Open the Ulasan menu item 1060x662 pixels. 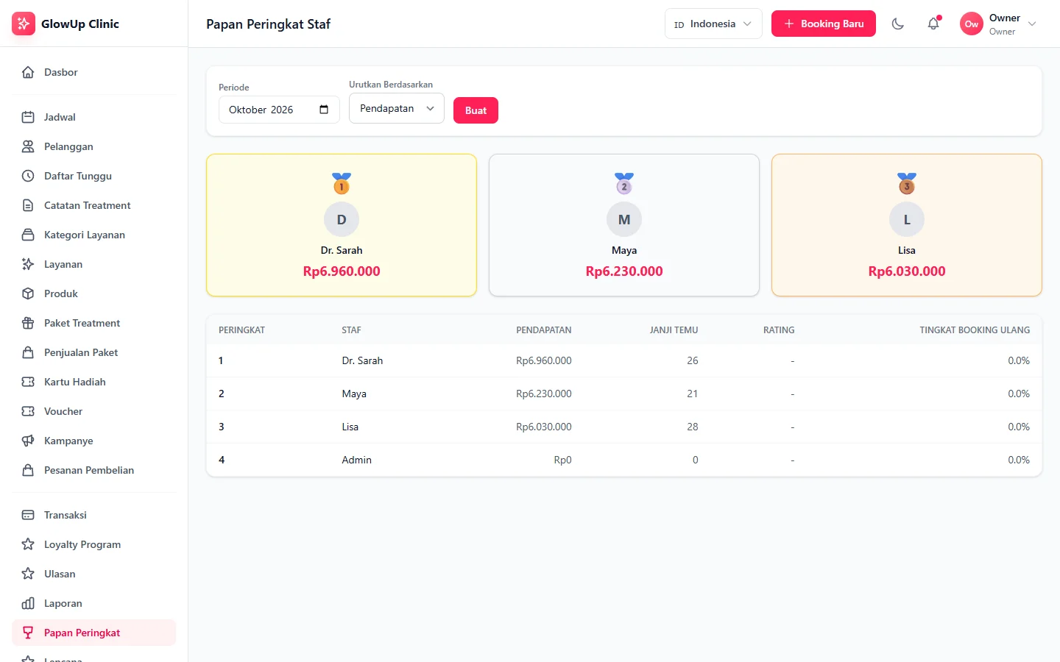94,574
